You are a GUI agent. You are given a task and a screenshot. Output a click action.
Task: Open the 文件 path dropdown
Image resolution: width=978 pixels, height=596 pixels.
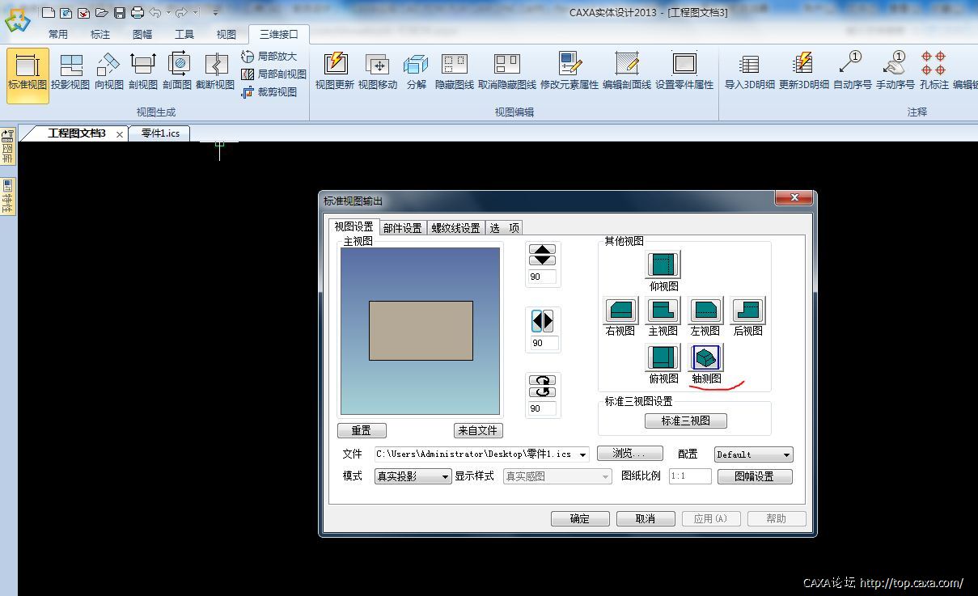tap(582, 454)
